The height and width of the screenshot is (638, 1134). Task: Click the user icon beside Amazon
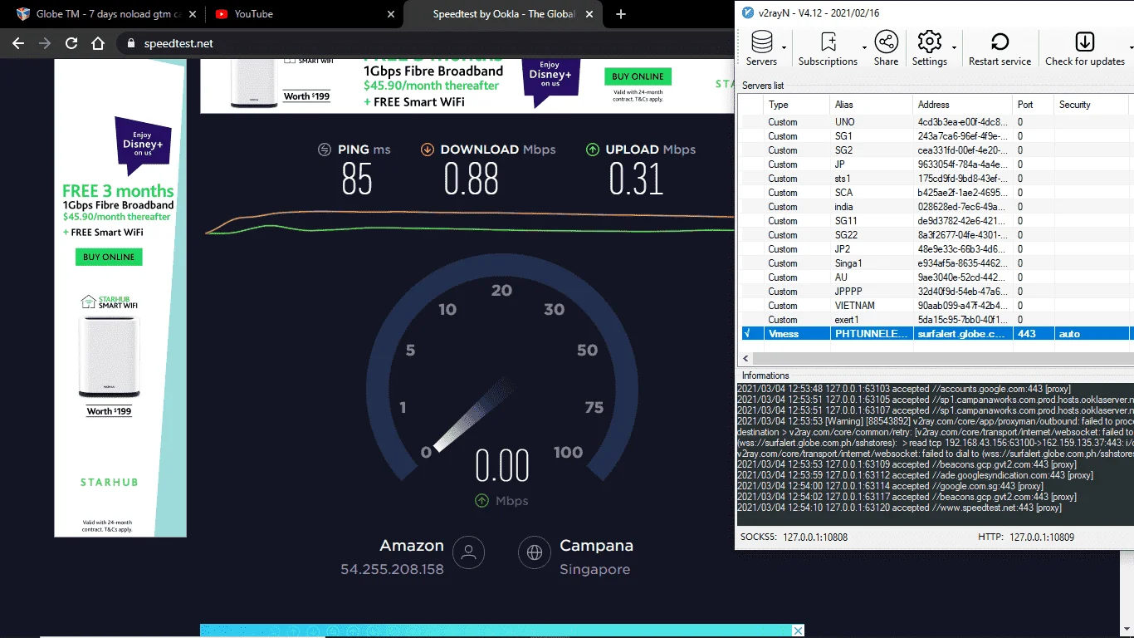pyautogui.click(x=469, y=552)
